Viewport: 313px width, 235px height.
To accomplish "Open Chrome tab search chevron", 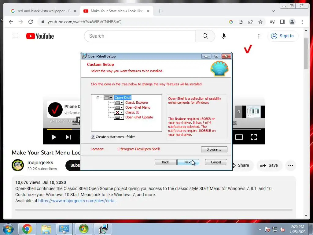I will [x=273, y=11].
